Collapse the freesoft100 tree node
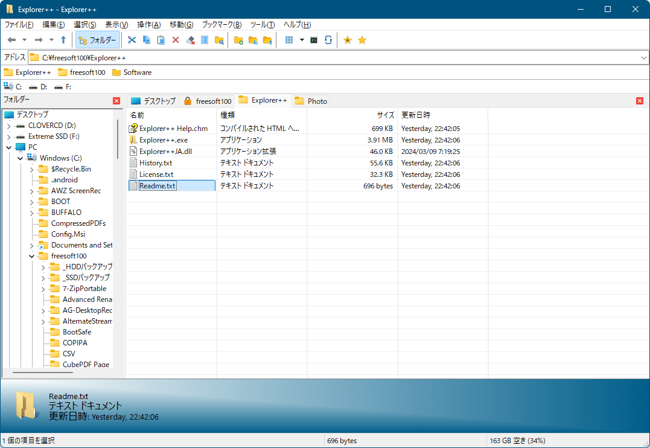 [31, 256]
